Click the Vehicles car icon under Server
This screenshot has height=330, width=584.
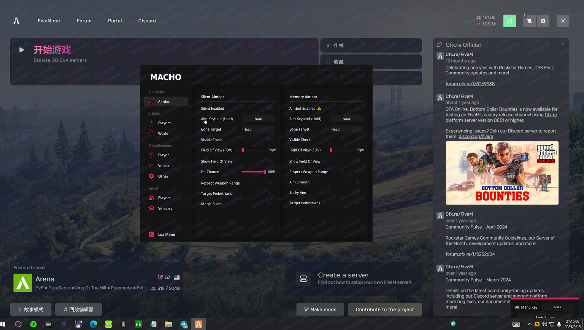pyautogui.click(x=151, y=208)
